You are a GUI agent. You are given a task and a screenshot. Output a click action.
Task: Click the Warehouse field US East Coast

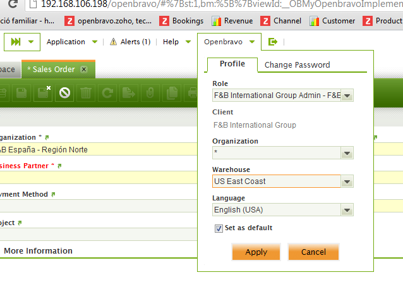pyautogui.click(x=277, y=181)
